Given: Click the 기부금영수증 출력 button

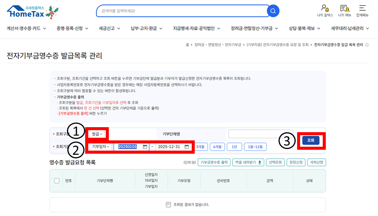Looking at the screenshot, I should coord(214,162).
